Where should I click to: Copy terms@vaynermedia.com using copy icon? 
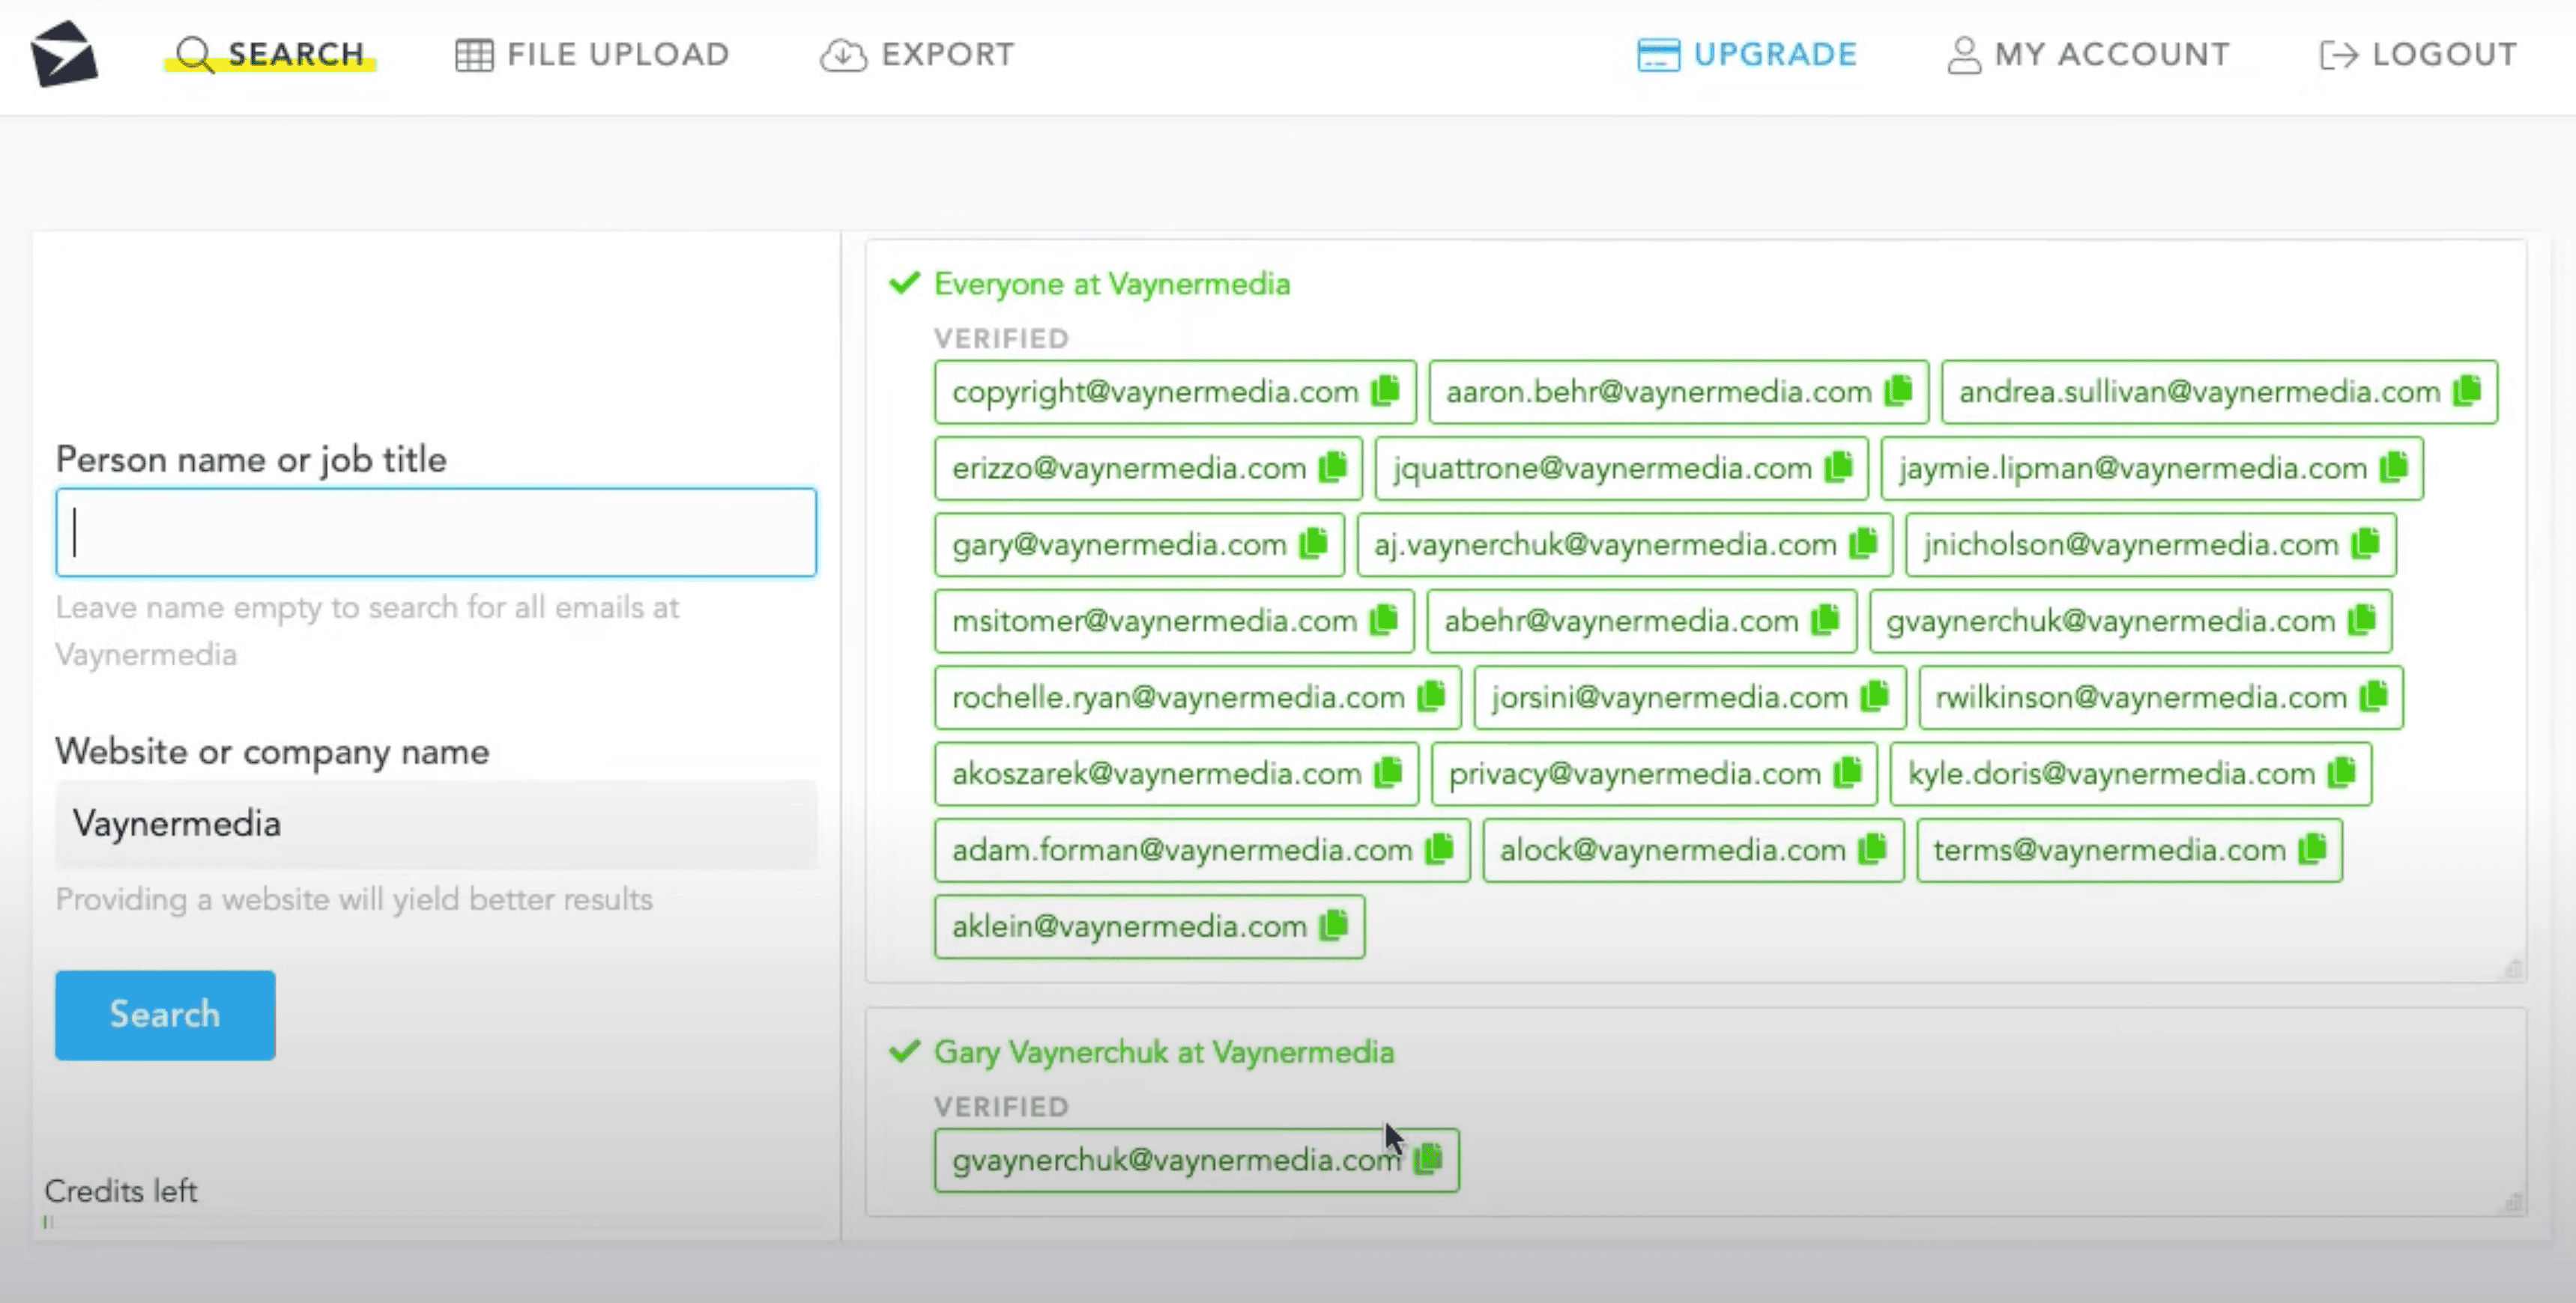pos(2312,849)
